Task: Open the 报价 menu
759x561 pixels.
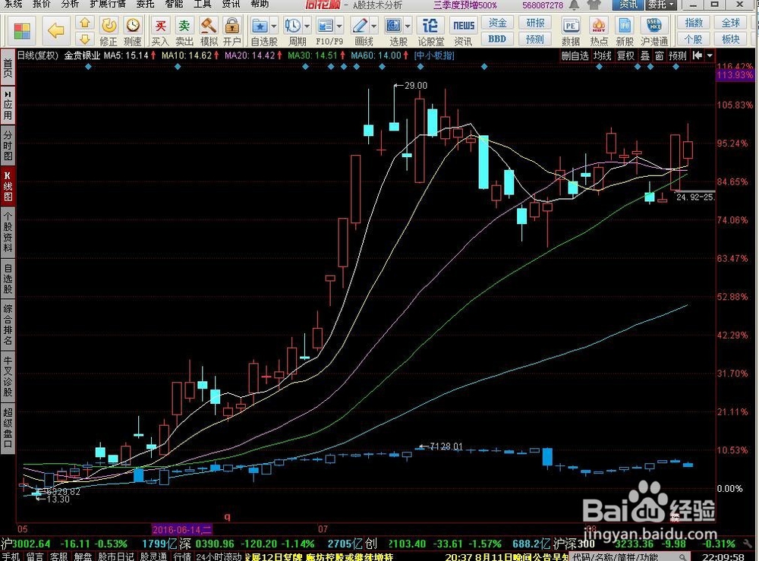Action: pos(42,4)
